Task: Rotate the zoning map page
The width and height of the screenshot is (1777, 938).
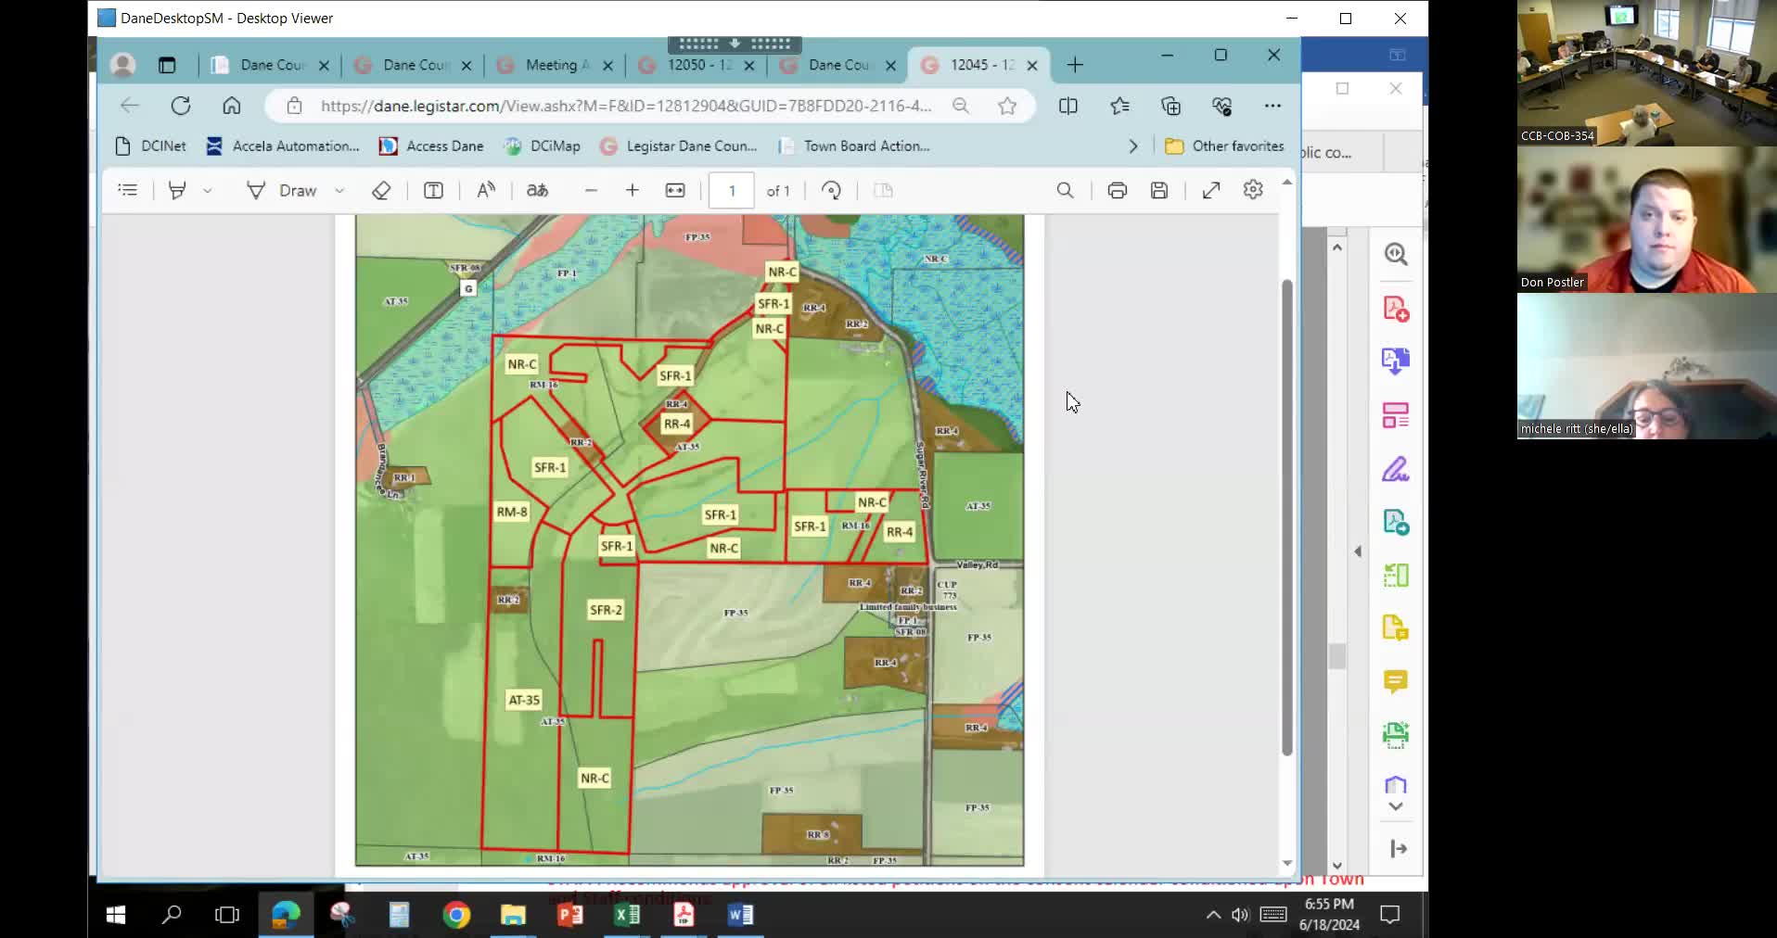Action: [831, 190]
